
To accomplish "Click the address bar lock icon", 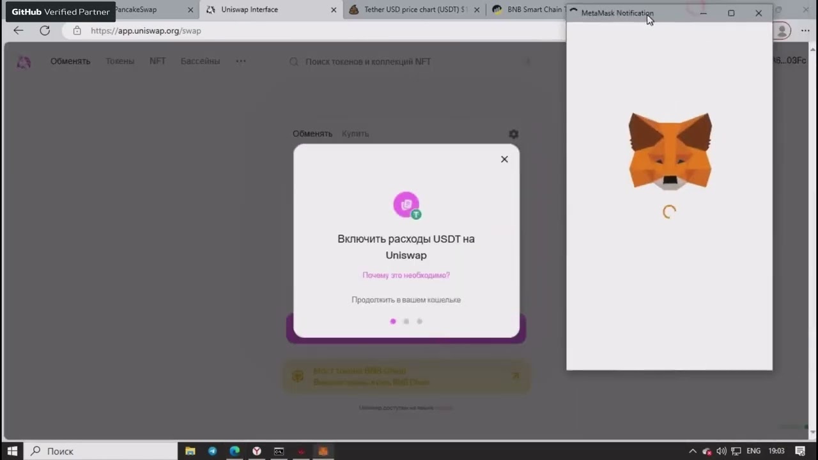I will click(x=77, y=31).
